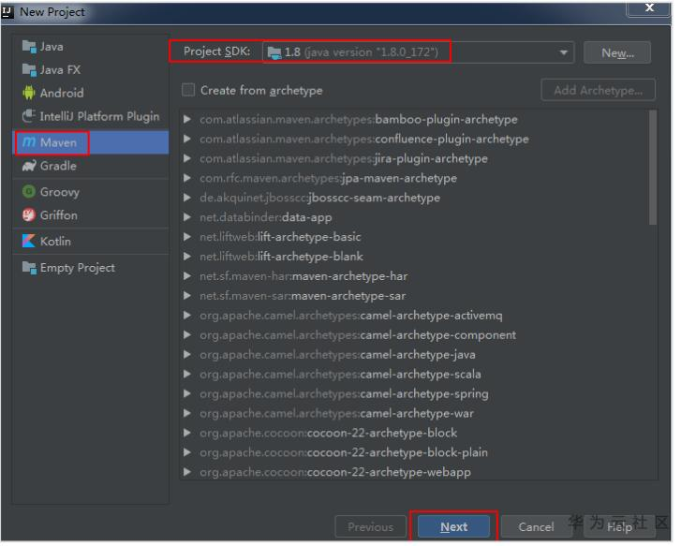Click the Java FX folder icon
681x546 pixels.
[x=29, y=69]
